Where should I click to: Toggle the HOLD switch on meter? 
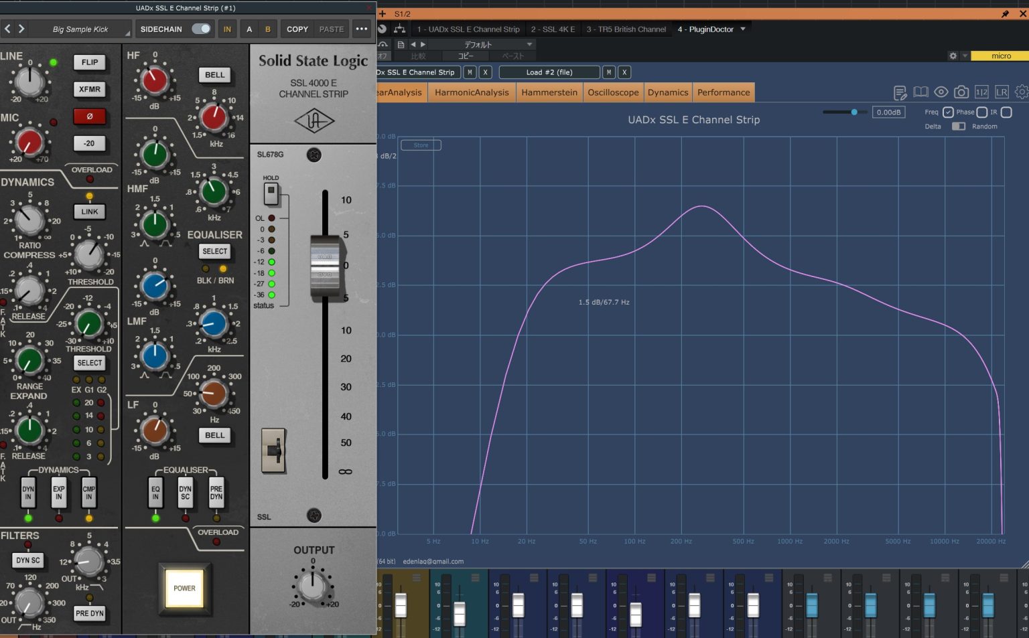coord(271,194)
